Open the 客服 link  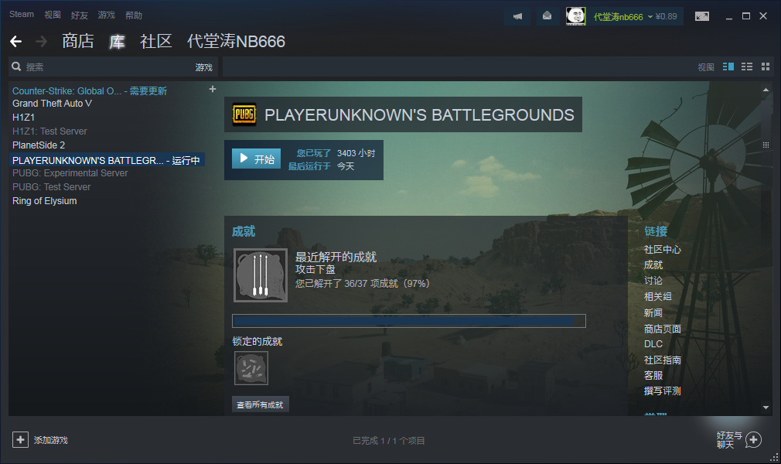pos(653,375)
